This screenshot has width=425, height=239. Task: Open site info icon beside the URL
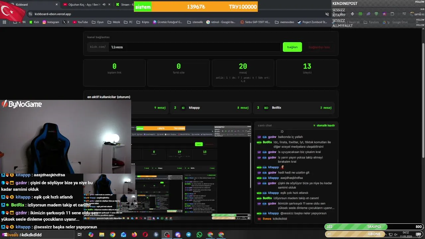30,14
